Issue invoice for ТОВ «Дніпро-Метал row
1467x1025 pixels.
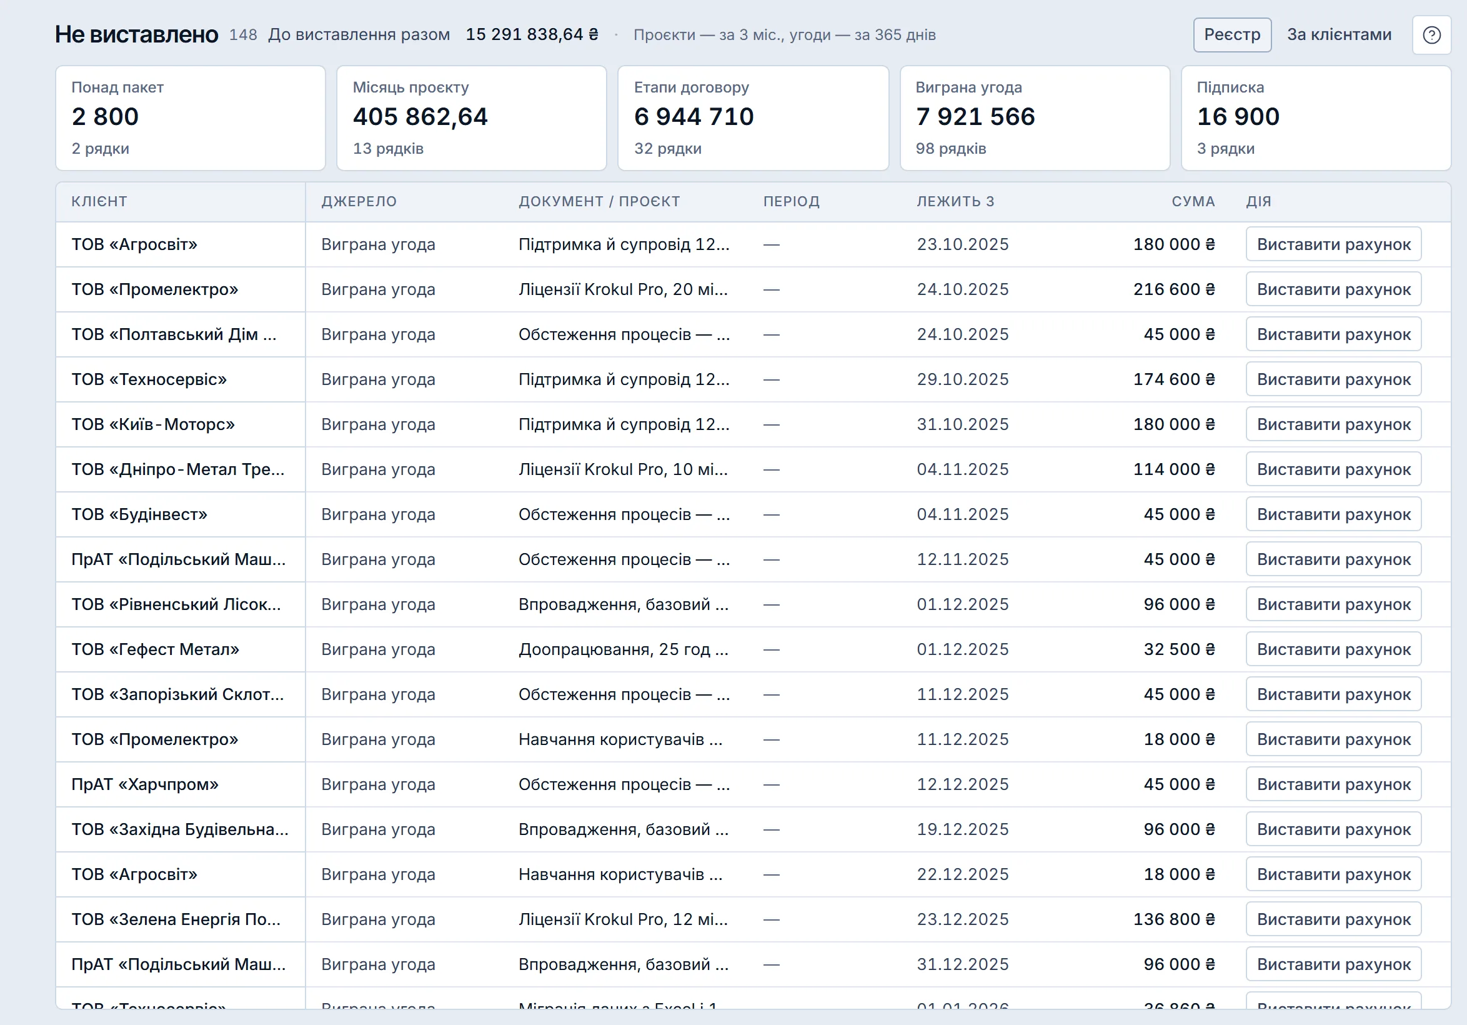click(x=1333, y=469)
